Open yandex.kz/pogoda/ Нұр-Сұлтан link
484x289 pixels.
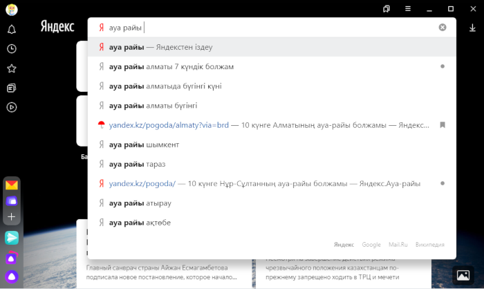pos(142,184)
